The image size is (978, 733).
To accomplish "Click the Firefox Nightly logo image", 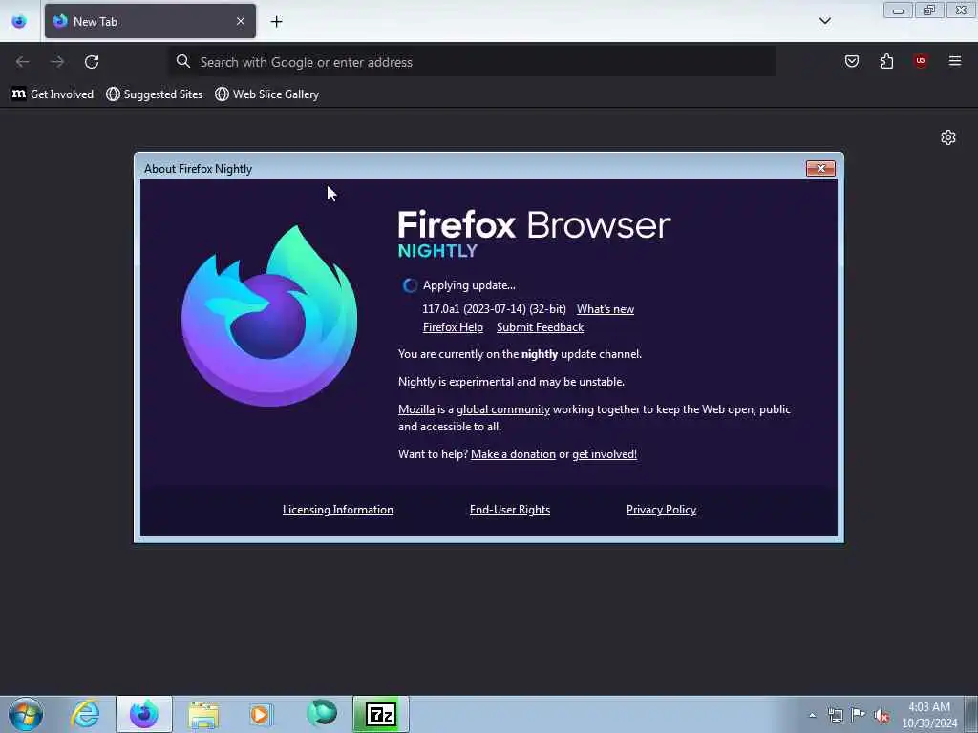I will click(x=269, y=315).
